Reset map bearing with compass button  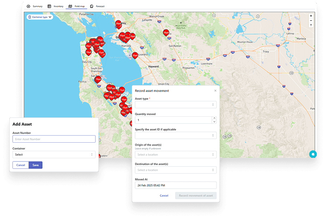coord(311,25)
